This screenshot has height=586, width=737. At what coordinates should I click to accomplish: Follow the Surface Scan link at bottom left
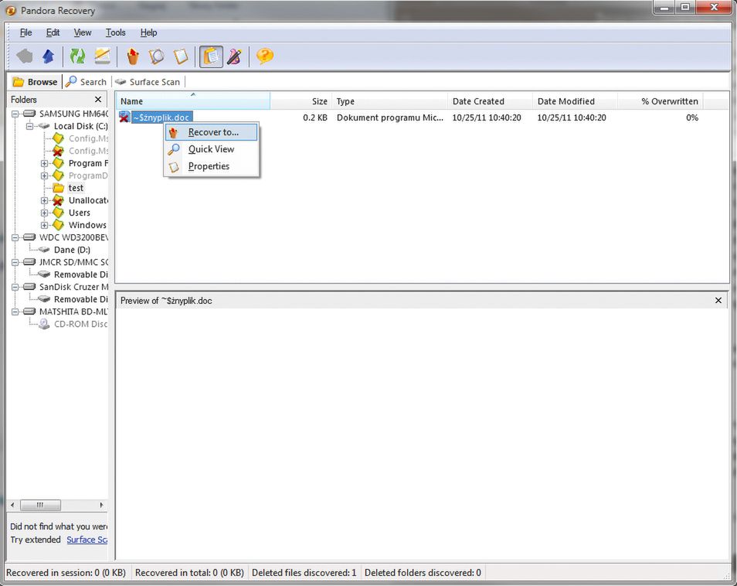pyautogui.click(x=87, y=540)
